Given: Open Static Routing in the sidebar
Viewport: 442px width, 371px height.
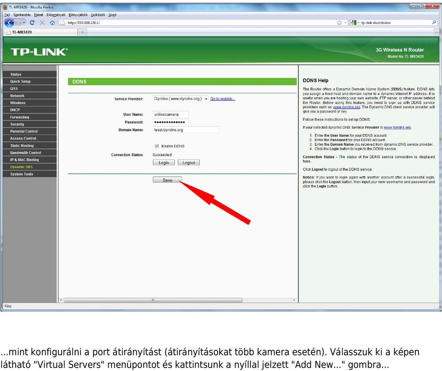Looking at the screenshot, I should pos(30,146).
